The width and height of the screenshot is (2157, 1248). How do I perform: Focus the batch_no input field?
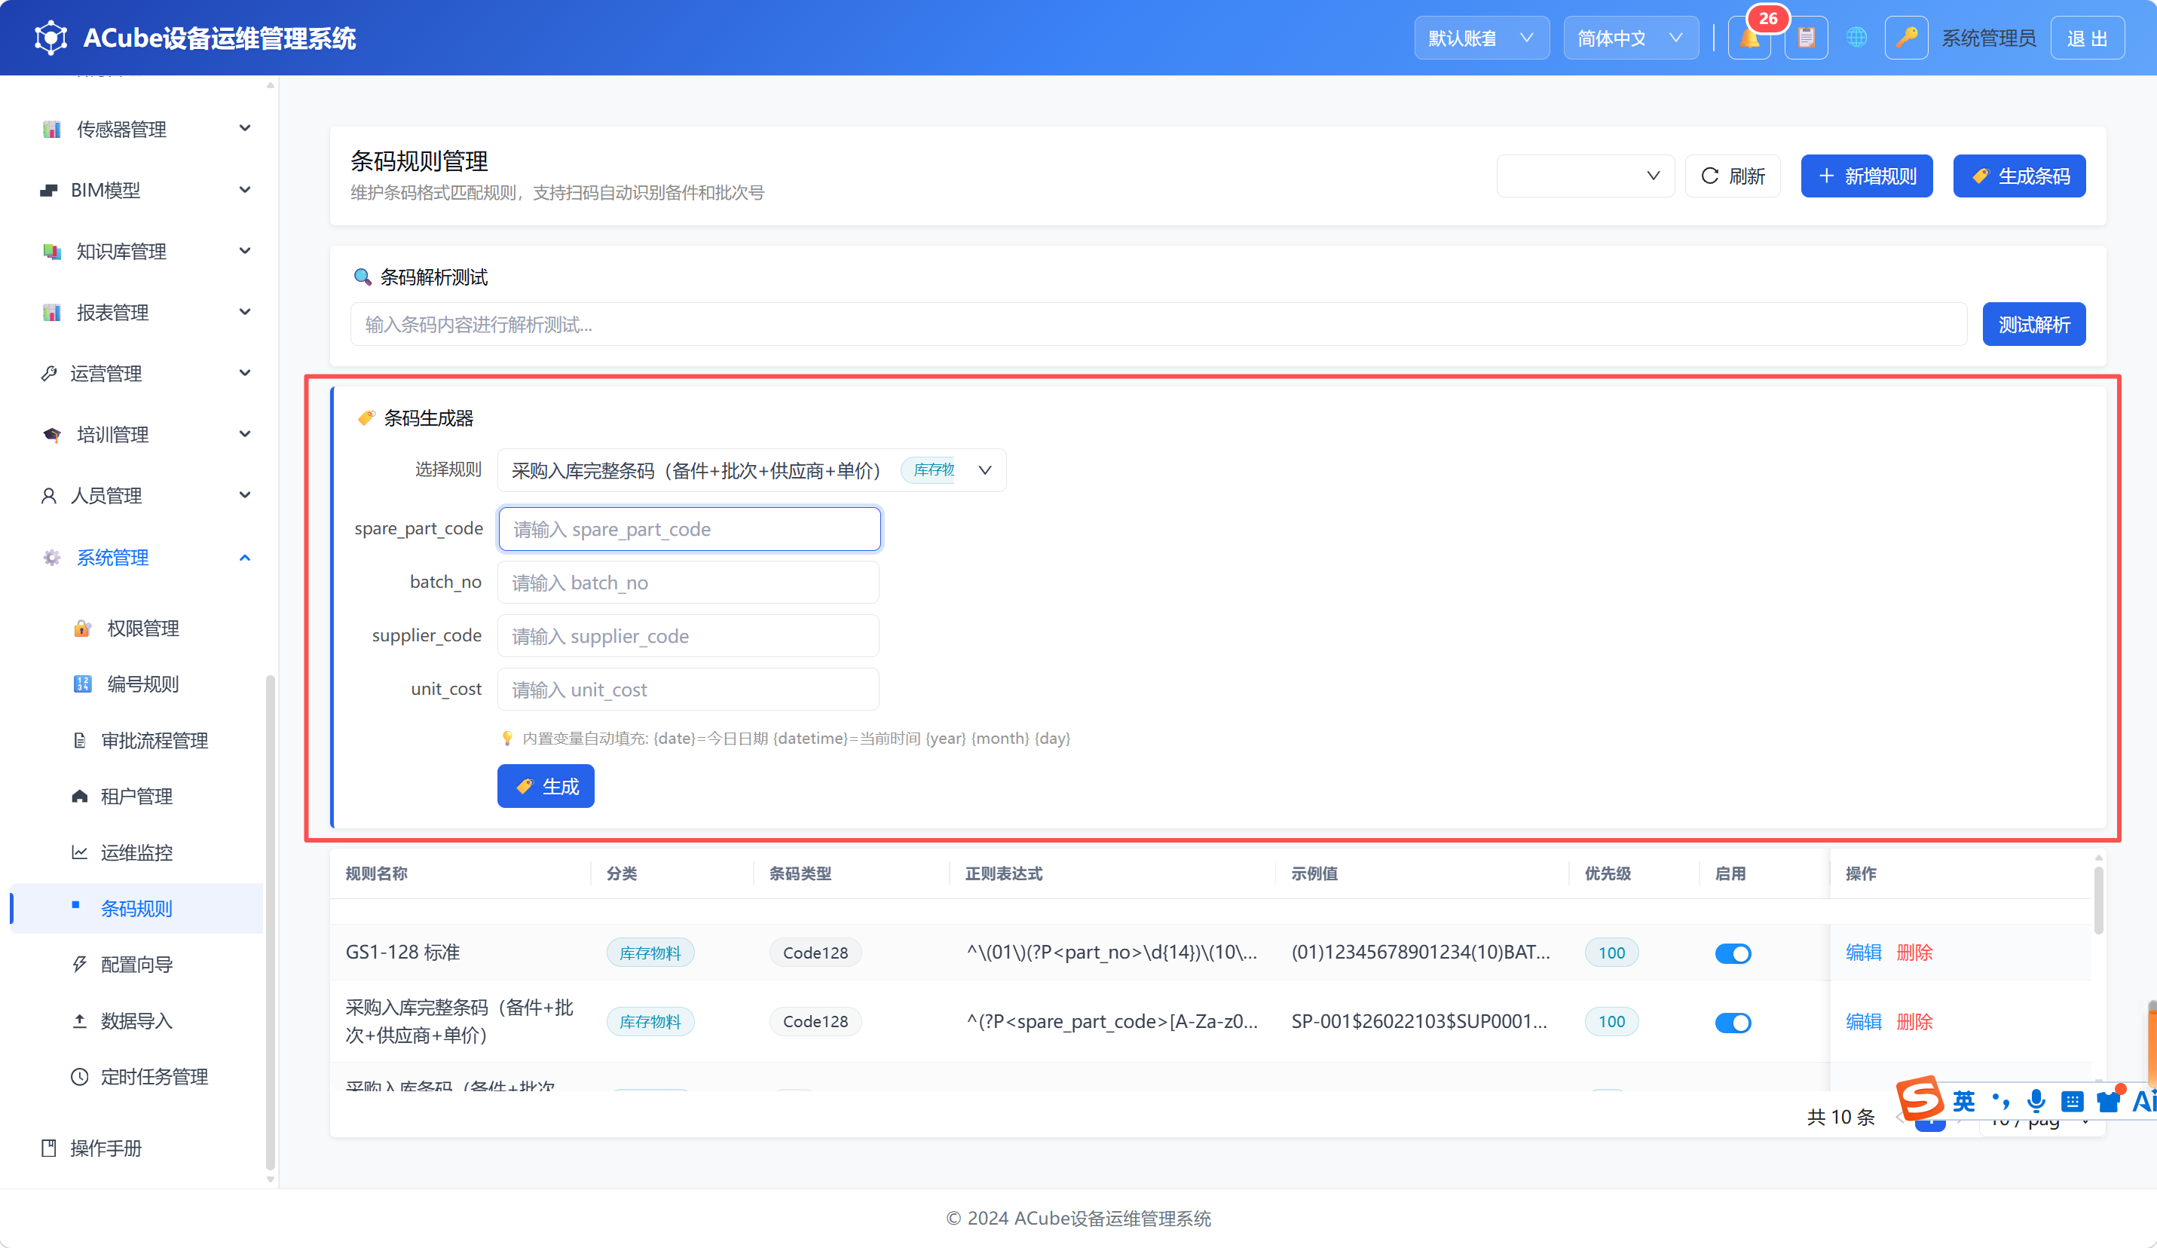pos(688,582)
